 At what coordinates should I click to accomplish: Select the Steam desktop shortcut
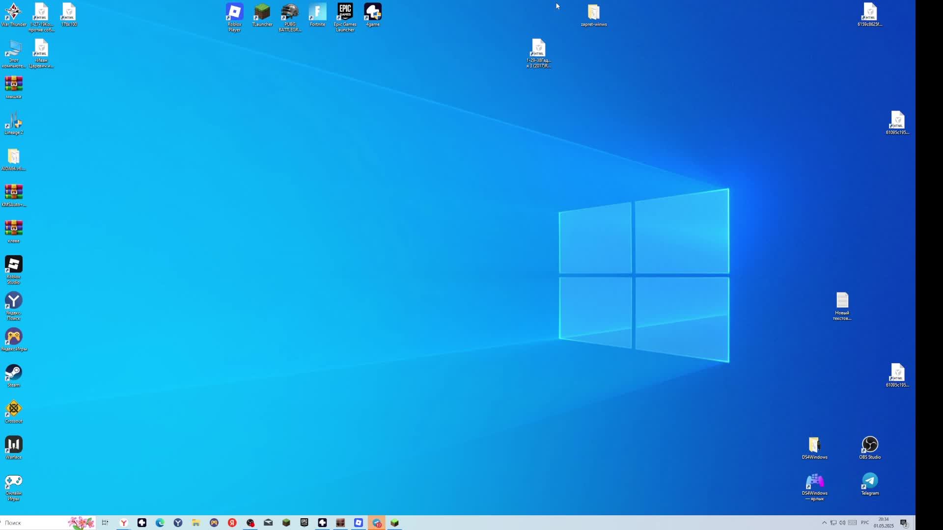click(13, 373)
